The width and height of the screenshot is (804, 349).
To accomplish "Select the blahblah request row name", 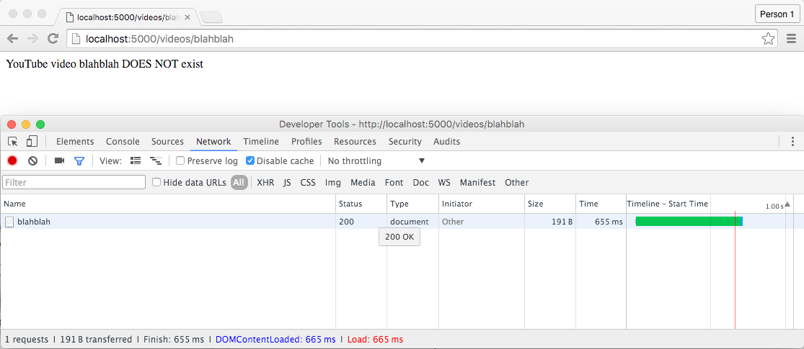I will [34, 222].
